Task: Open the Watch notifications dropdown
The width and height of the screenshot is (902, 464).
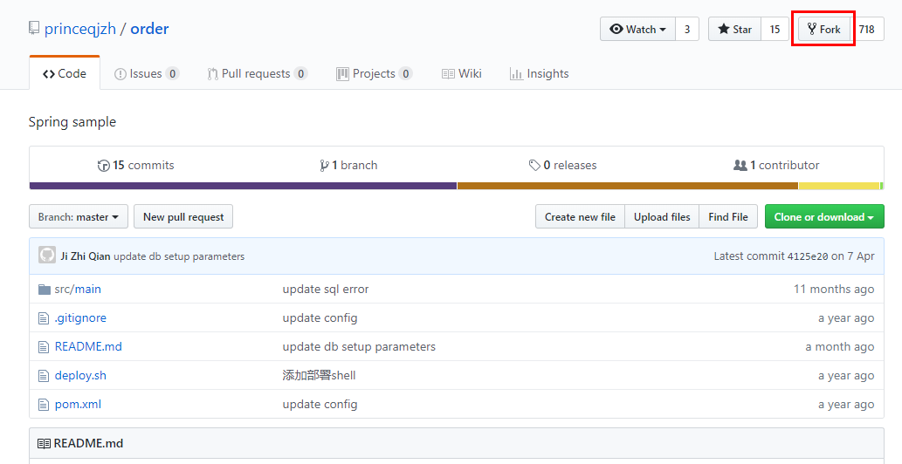Action: [638, 29]
